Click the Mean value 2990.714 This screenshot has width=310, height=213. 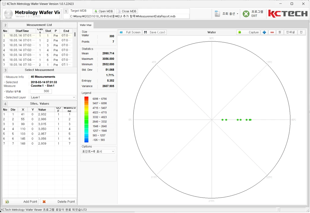pyautogui.click(x=108, y=53)
